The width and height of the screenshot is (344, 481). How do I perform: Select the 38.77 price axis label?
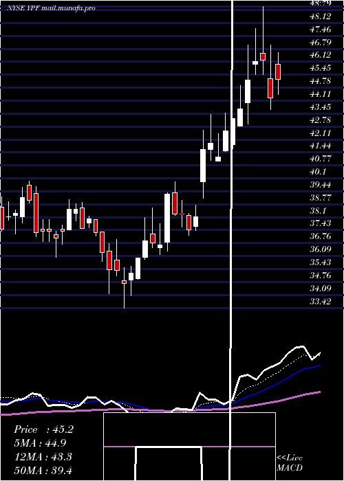(x=321, y=198)
